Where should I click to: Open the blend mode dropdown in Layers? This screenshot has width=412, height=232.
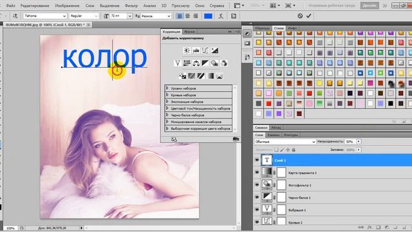[x=285, y=142]
